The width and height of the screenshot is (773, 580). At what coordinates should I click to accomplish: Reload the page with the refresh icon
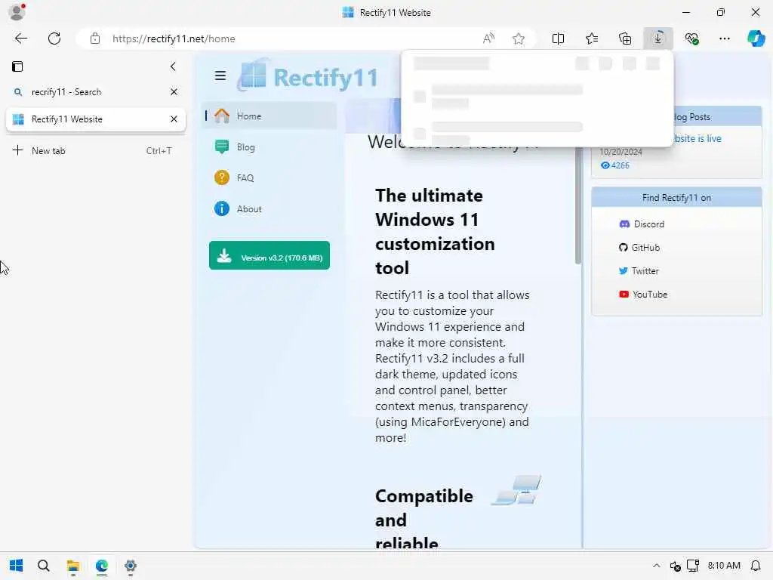point(54,39)
